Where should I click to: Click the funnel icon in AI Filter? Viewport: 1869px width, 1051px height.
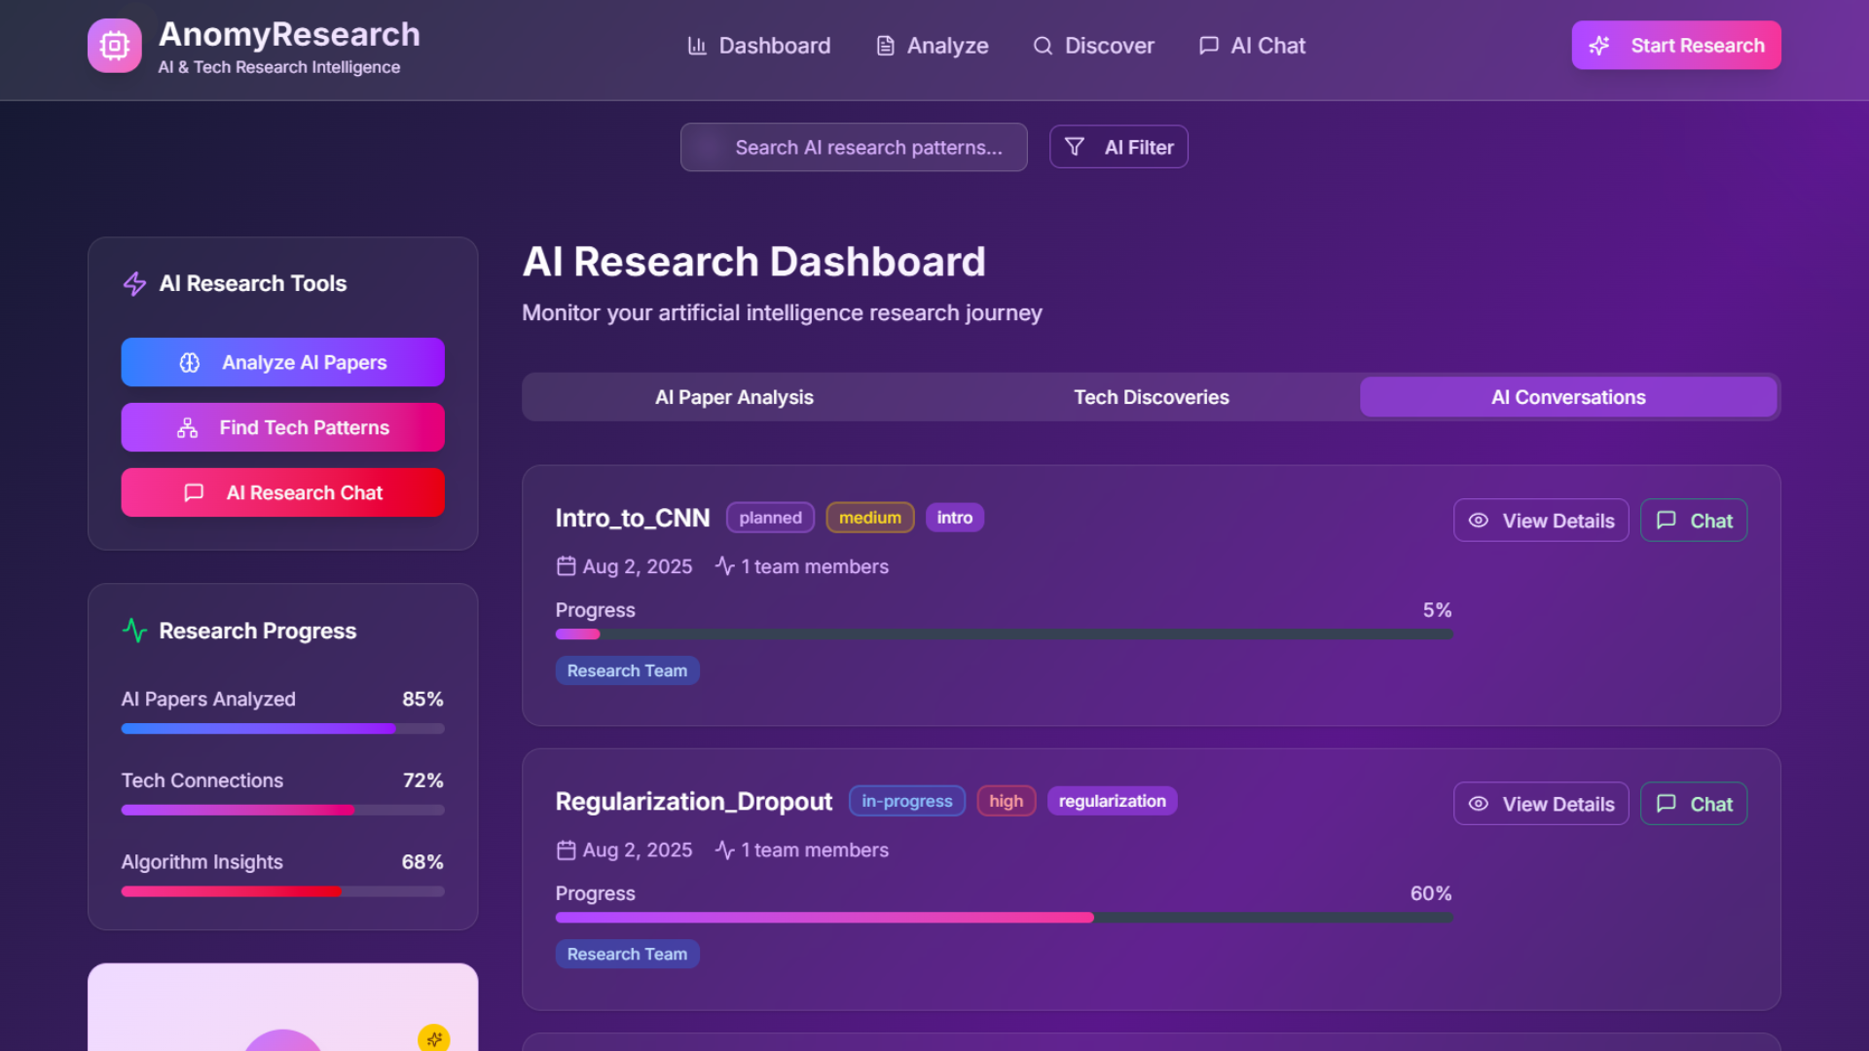1075,147
